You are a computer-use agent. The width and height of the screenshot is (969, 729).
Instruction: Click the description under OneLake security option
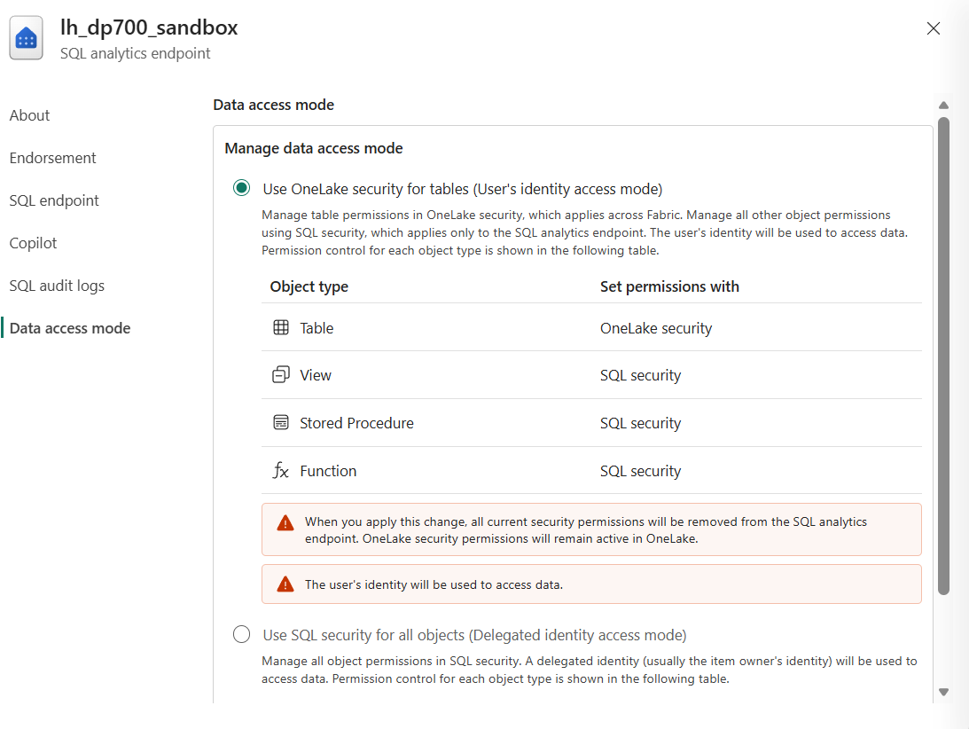click(x=584, y=232)
